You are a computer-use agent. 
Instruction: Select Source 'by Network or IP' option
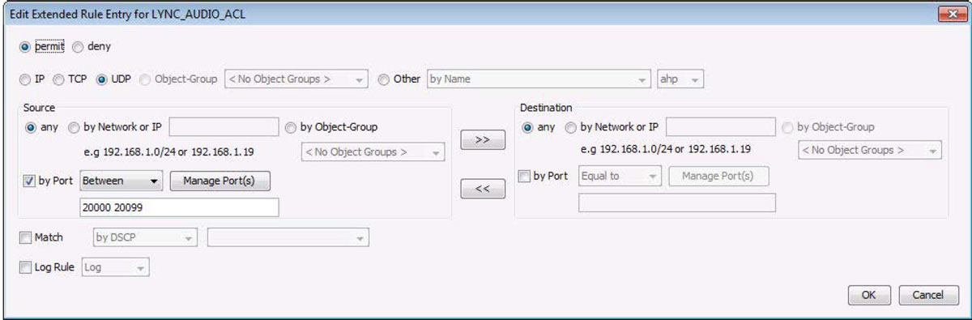(x=75, y=126)
